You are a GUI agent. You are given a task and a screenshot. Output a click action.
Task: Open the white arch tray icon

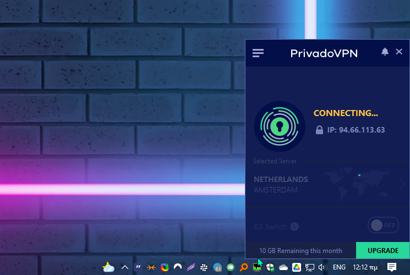click(x=178, y=267)
